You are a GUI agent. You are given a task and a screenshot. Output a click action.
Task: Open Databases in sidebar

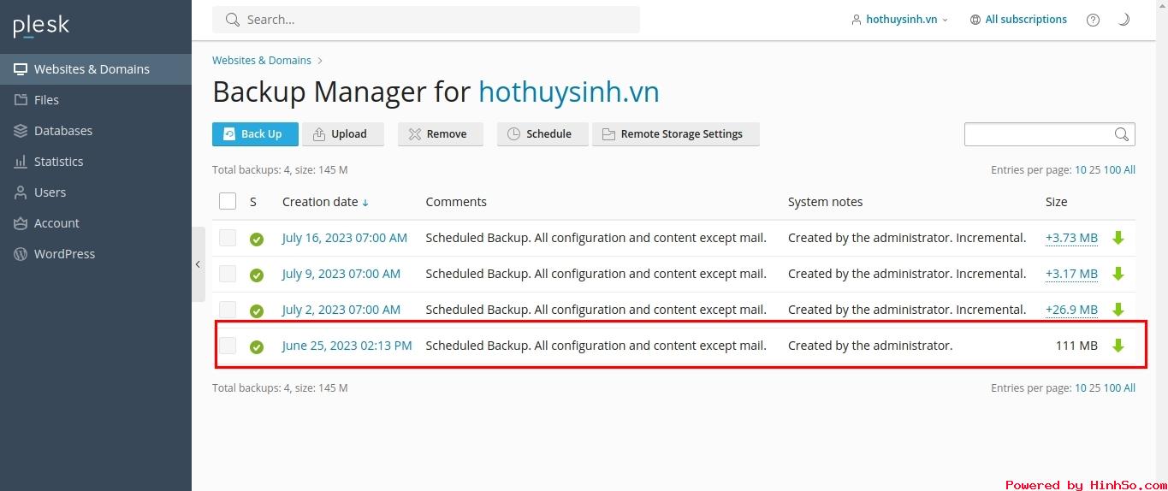pos(96,131)
